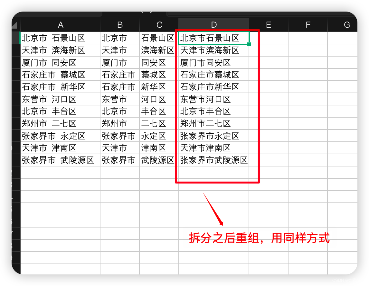Viewport: 369px width, 286px height.
Task: Click cell 郑州市 in column B
Action: click(119, 123)
